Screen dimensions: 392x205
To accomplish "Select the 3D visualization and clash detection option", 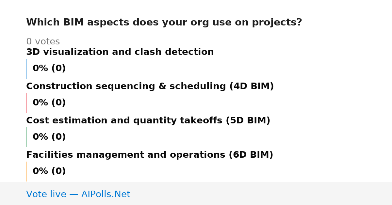I will click(120, 52).
